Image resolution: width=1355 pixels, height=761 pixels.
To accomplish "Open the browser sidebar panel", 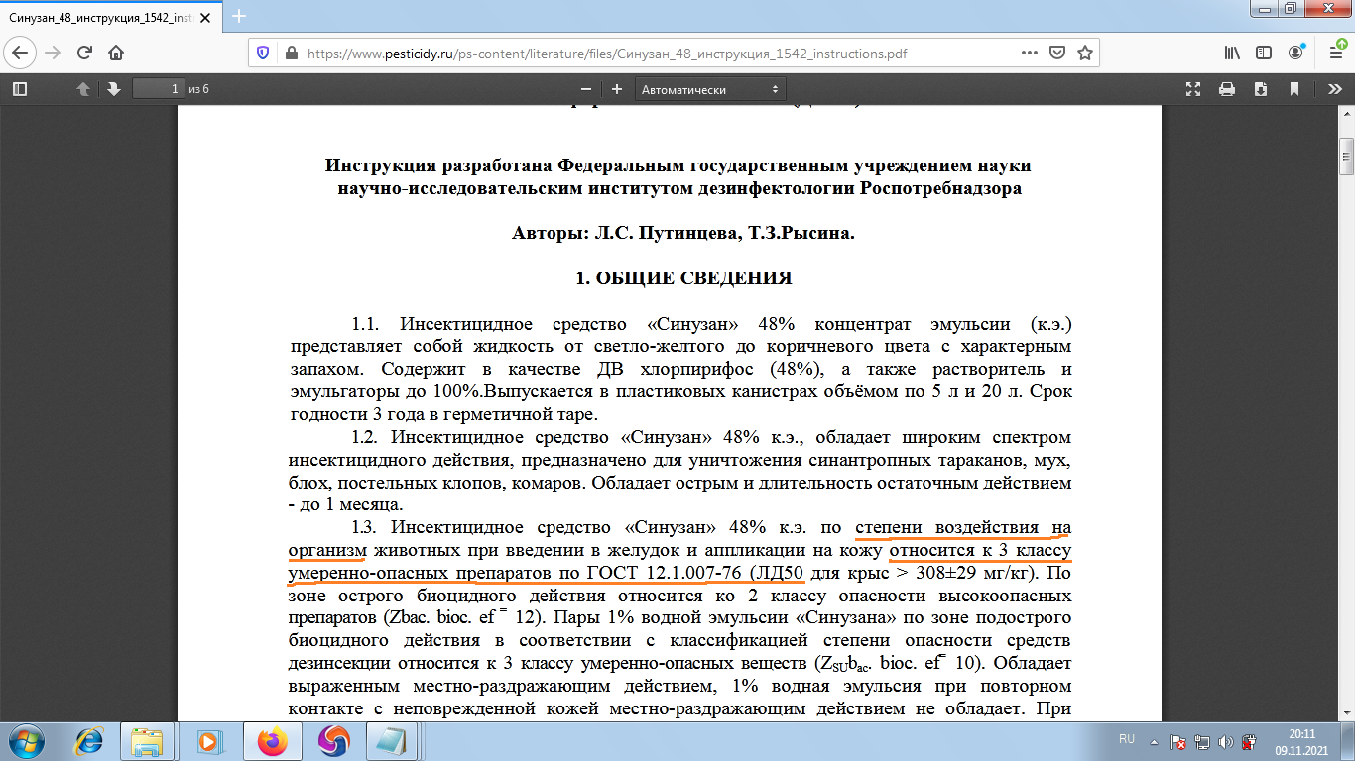I will (1264, 54).
